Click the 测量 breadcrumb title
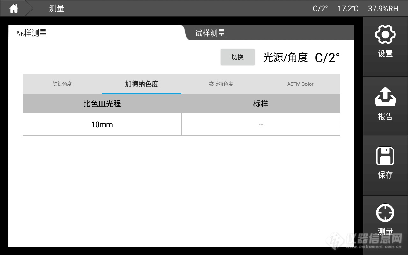The image size is (408, 255). point(57,9)
